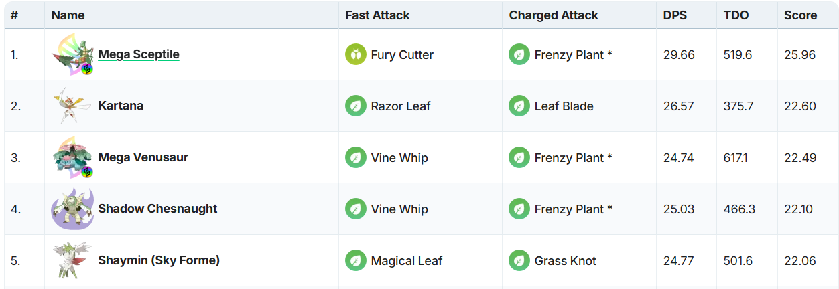Click grass icon beside Leaf Blade
Image resolution: width=839 pixels, height=289 pixels.
(x=519, y=106)
